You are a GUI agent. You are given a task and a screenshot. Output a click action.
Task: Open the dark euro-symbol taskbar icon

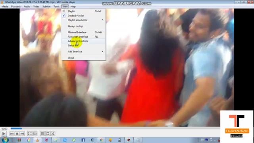[92, 140]
